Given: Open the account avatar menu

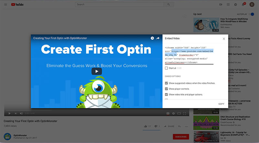Looking at the screenshot, I should [252, 5].
